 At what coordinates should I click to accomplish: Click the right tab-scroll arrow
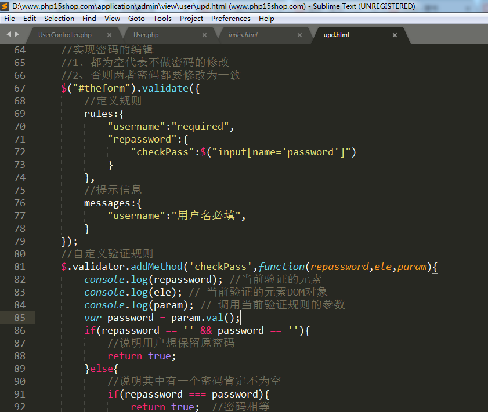click(x=16, y=35)
